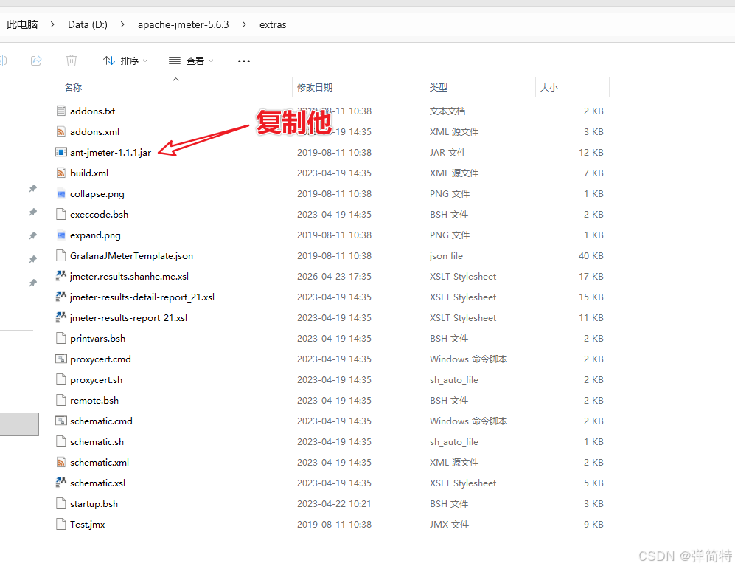Select the jmeter.results.shanhe.me.xsl file icon

click(x=61, y=276)
